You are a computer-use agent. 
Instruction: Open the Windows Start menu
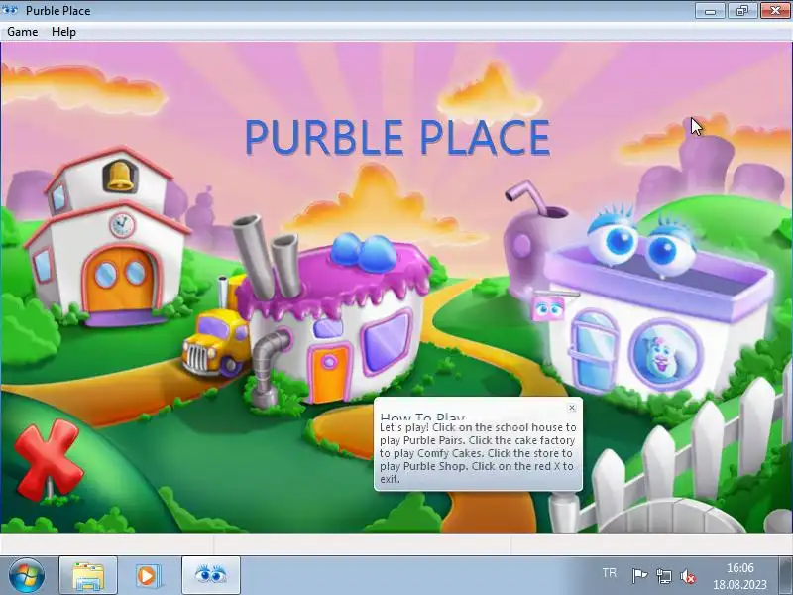[27, 575]
